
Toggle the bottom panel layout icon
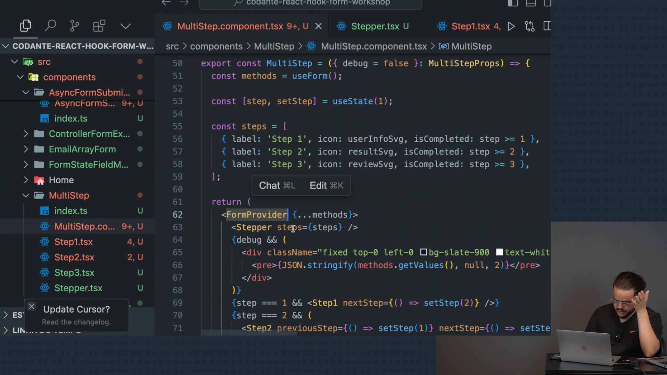(531, 3)
